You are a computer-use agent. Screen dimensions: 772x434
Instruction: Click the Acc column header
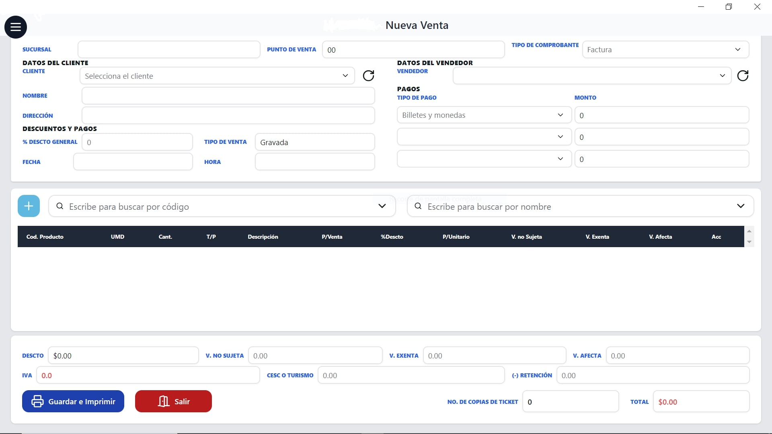[716, 237]
